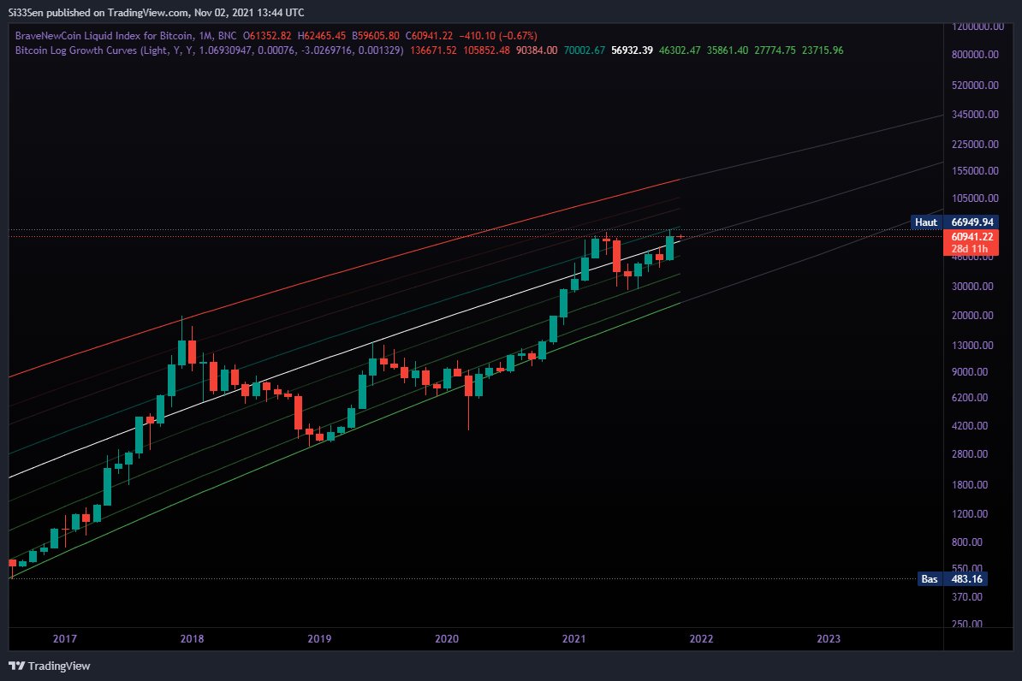Click the 225000.00 price scale label

pos(975,144)
